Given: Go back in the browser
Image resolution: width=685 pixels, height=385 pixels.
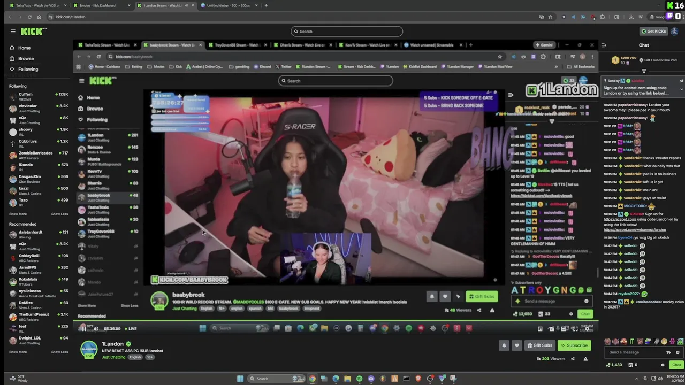Looking at the screenshot, I should 9,17.
